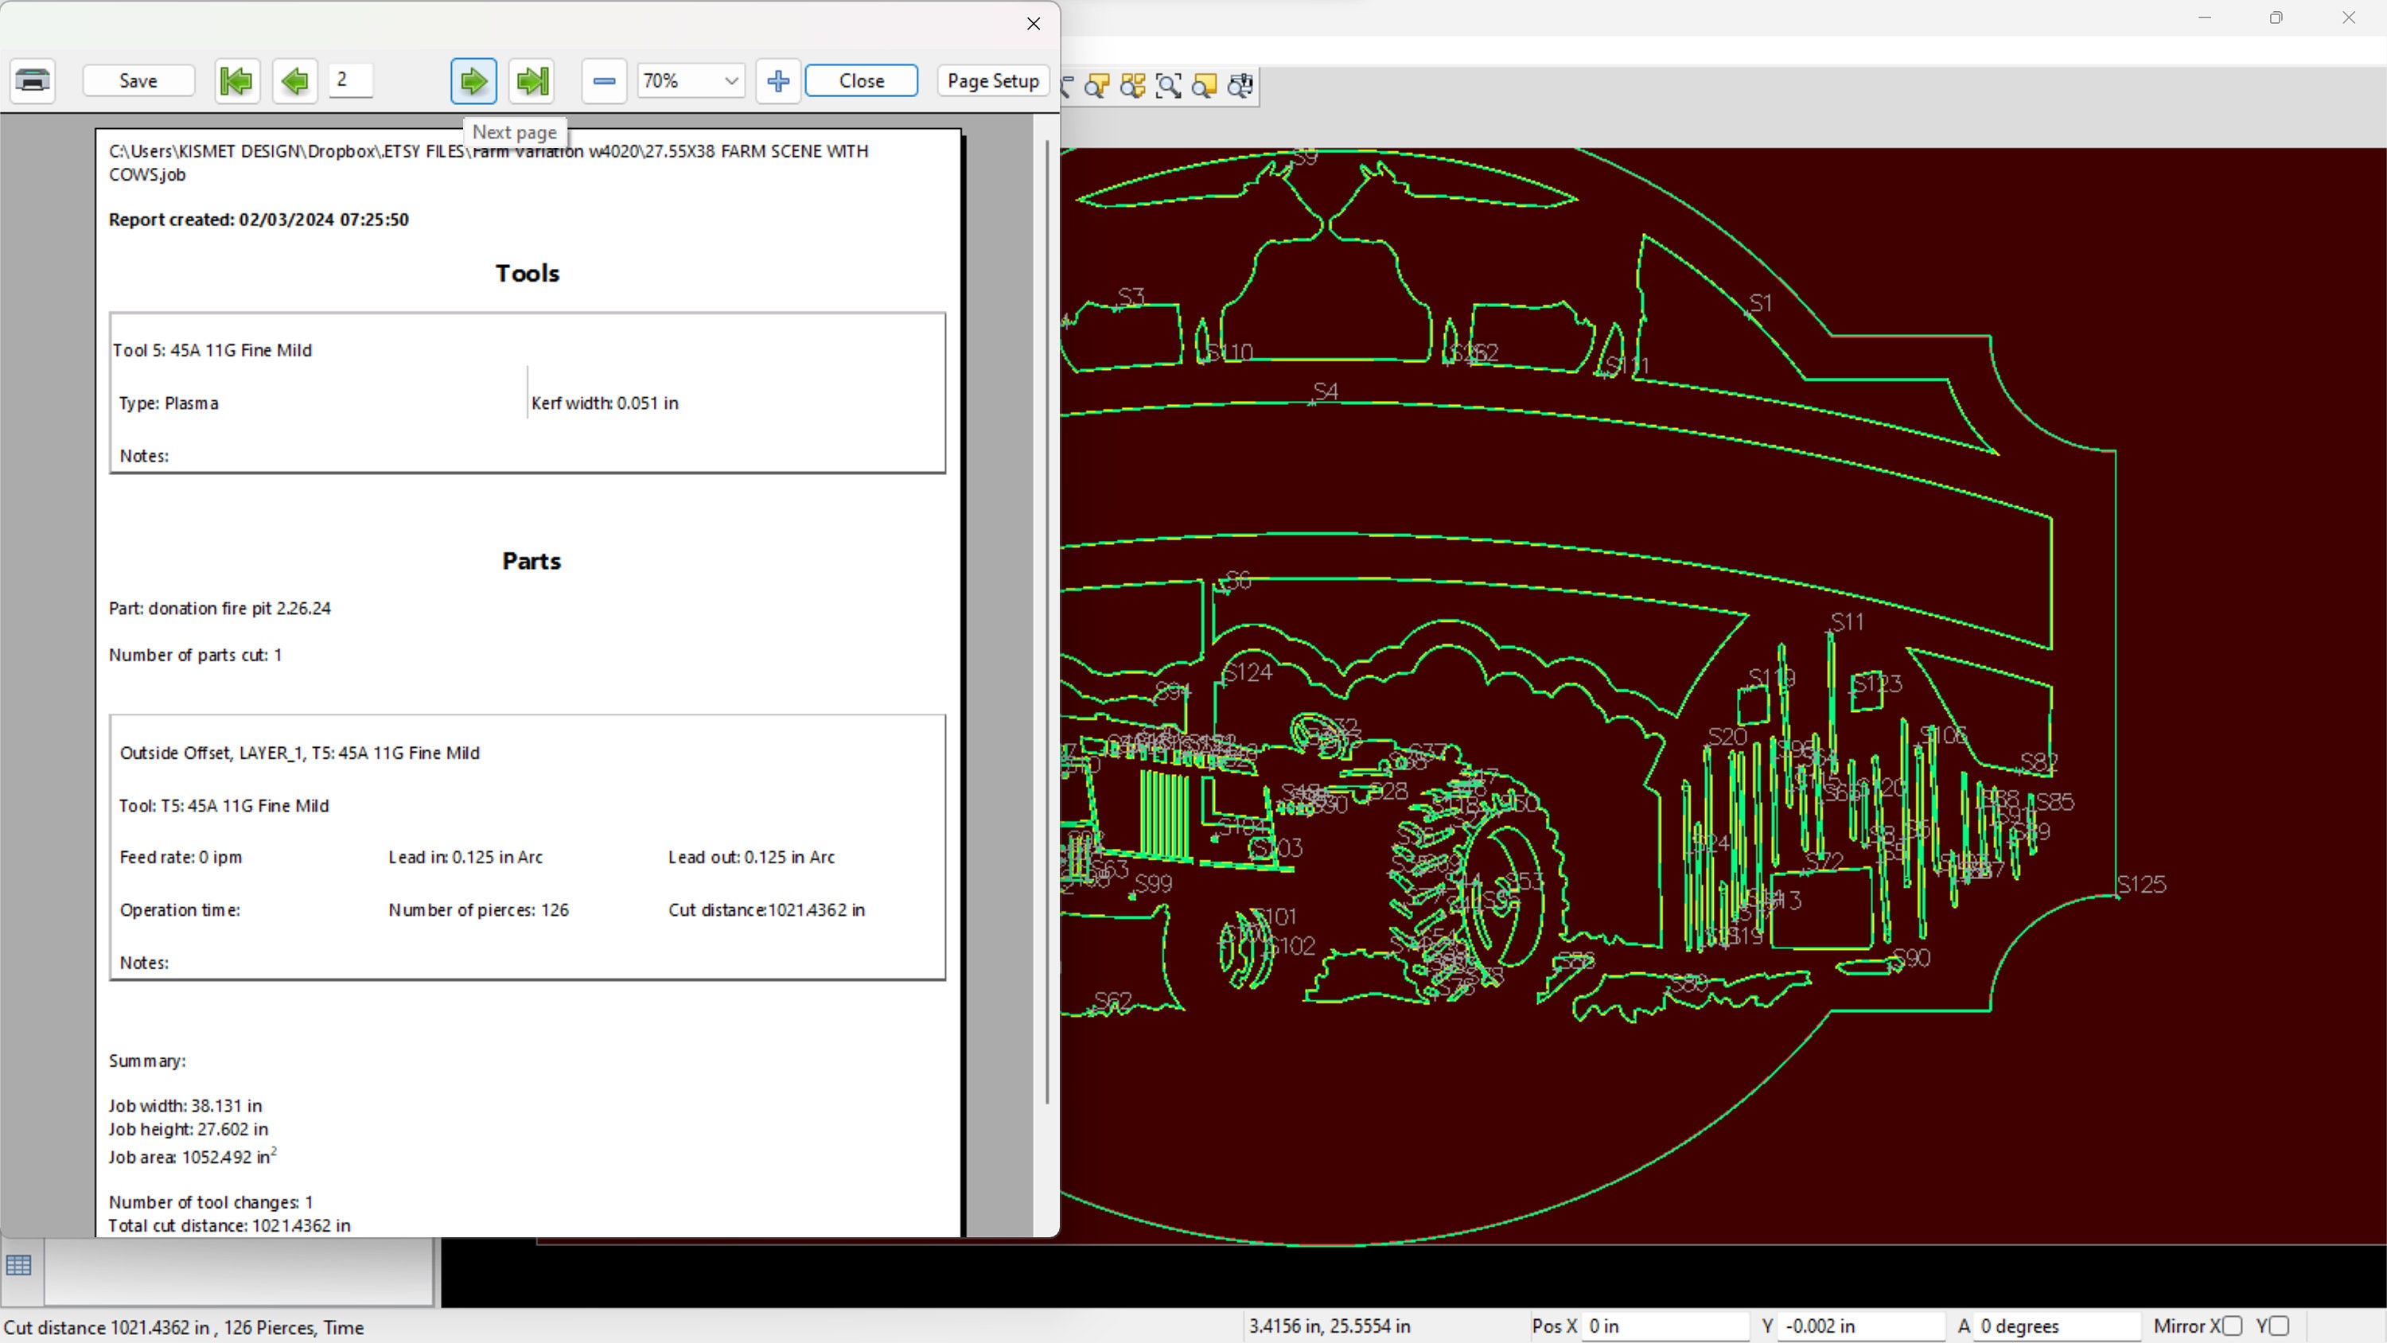The width and height of the screenshot is (2387, 1343).
Task: Advance to the next report page
Action: click(x=473, y=80)
